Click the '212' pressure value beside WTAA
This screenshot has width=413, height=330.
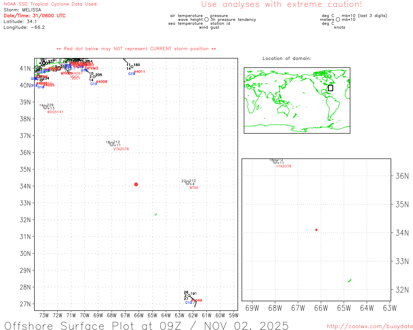click(x=193, y=181)
